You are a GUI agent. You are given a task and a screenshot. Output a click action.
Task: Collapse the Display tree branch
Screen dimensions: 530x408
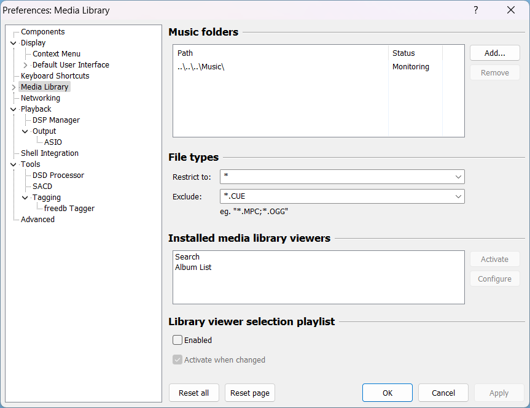click(14, 43)
